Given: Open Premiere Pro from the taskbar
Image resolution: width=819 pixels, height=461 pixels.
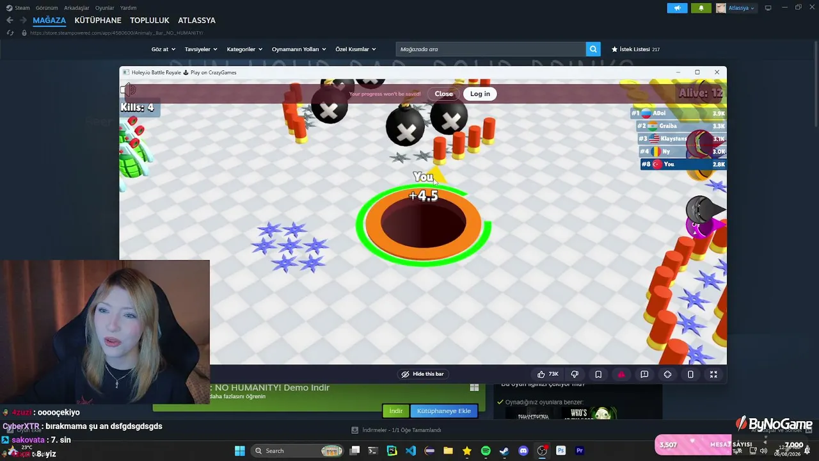Looking at the screenshot, I should pyautogui.click(x=580, y=451).
